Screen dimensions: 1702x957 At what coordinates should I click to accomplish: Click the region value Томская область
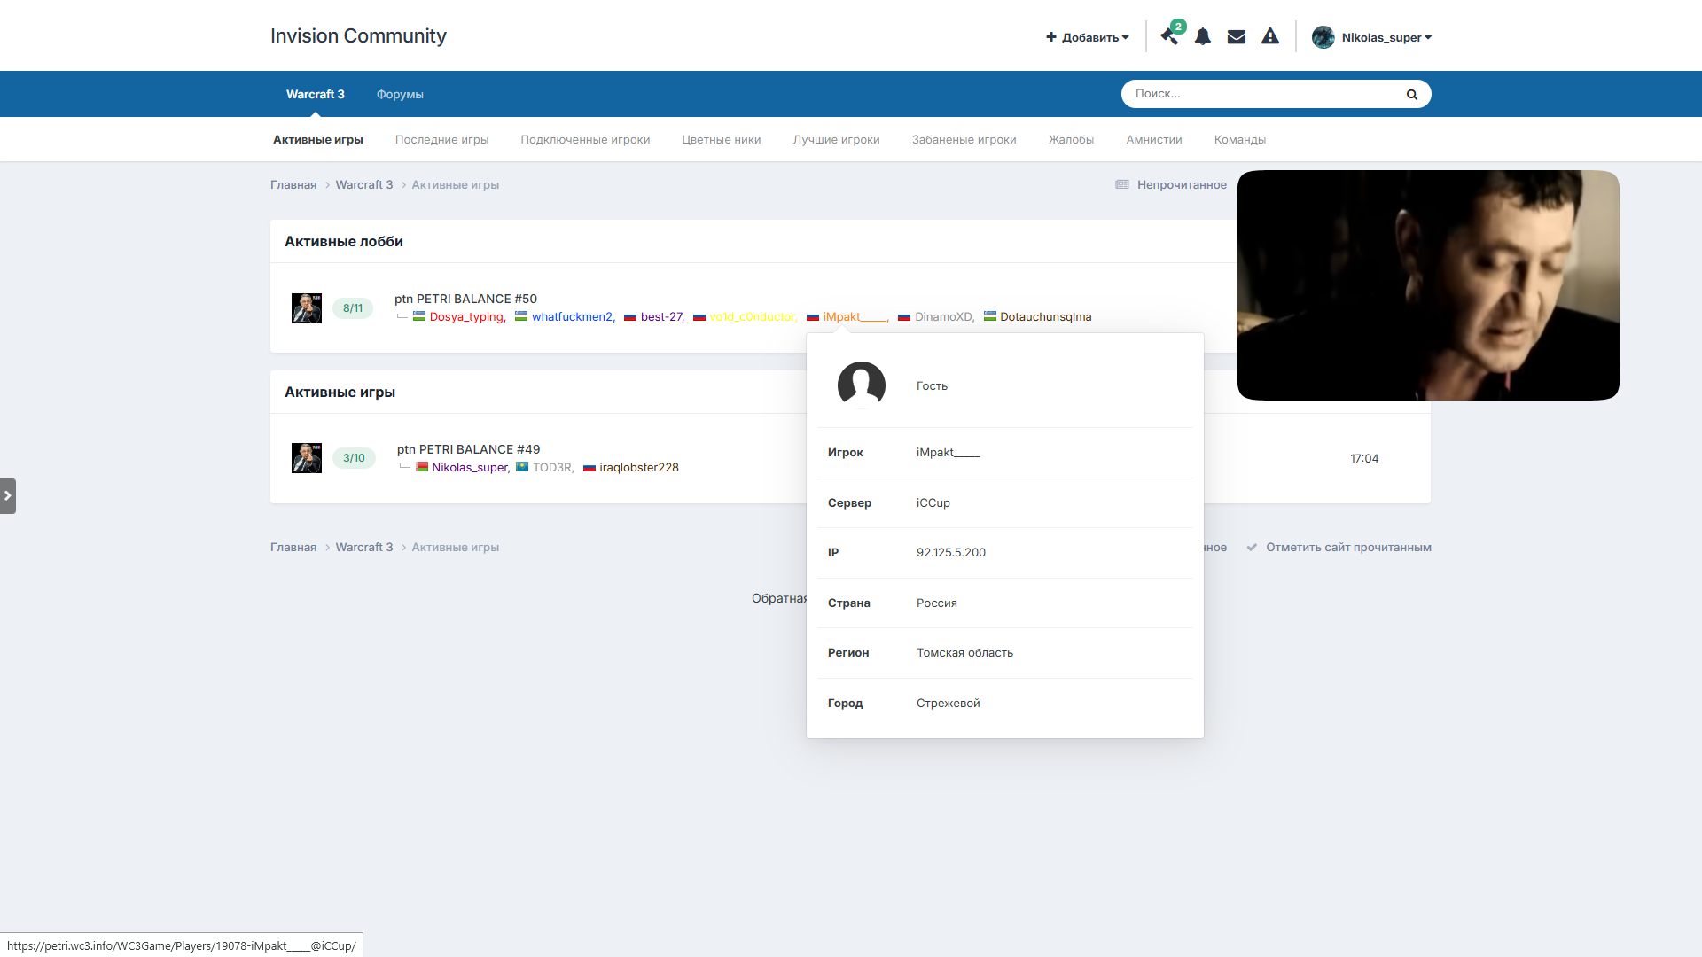pyautogui.click(x=964, y=652)
